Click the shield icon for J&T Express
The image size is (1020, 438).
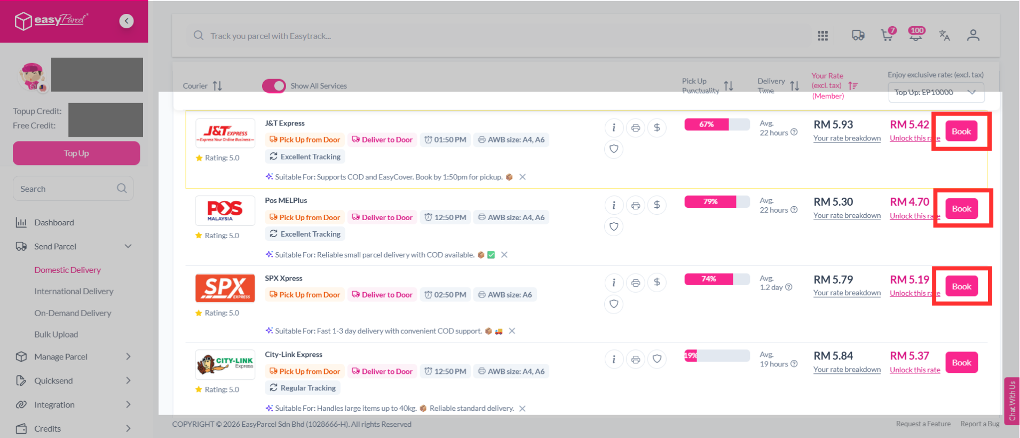tap(614, 149)
